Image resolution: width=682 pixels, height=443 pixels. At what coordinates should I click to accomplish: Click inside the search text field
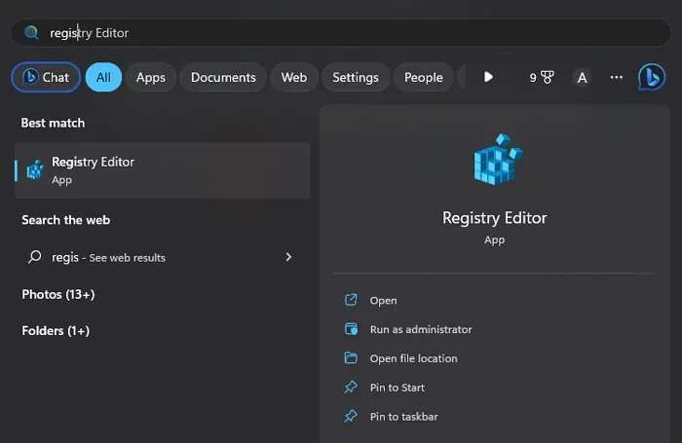point(341,33)
